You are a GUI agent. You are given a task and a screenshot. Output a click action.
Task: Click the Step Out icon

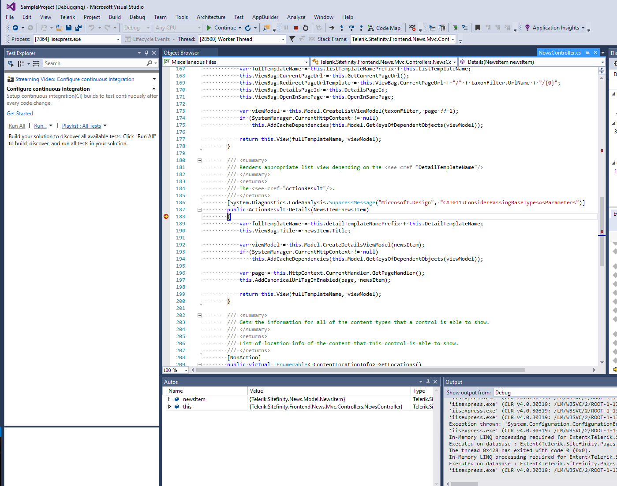coord(361,28)
